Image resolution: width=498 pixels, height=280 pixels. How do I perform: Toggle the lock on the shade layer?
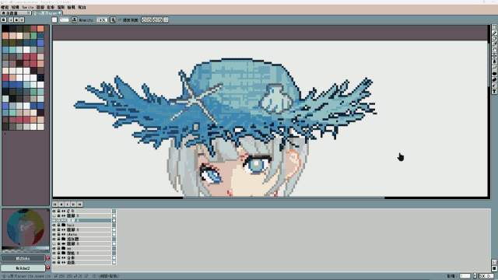click(x=59, y=234)
